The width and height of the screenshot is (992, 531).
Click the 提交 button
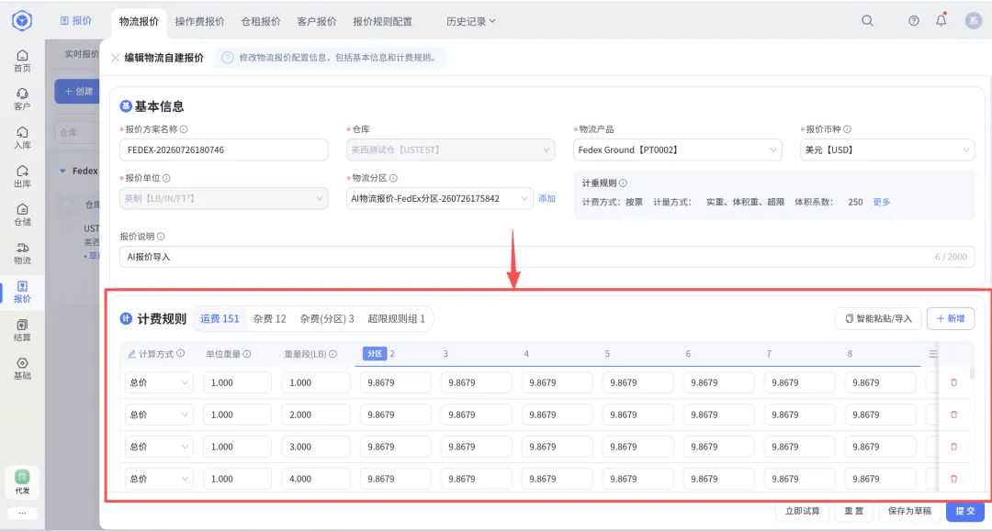(965, 511)
